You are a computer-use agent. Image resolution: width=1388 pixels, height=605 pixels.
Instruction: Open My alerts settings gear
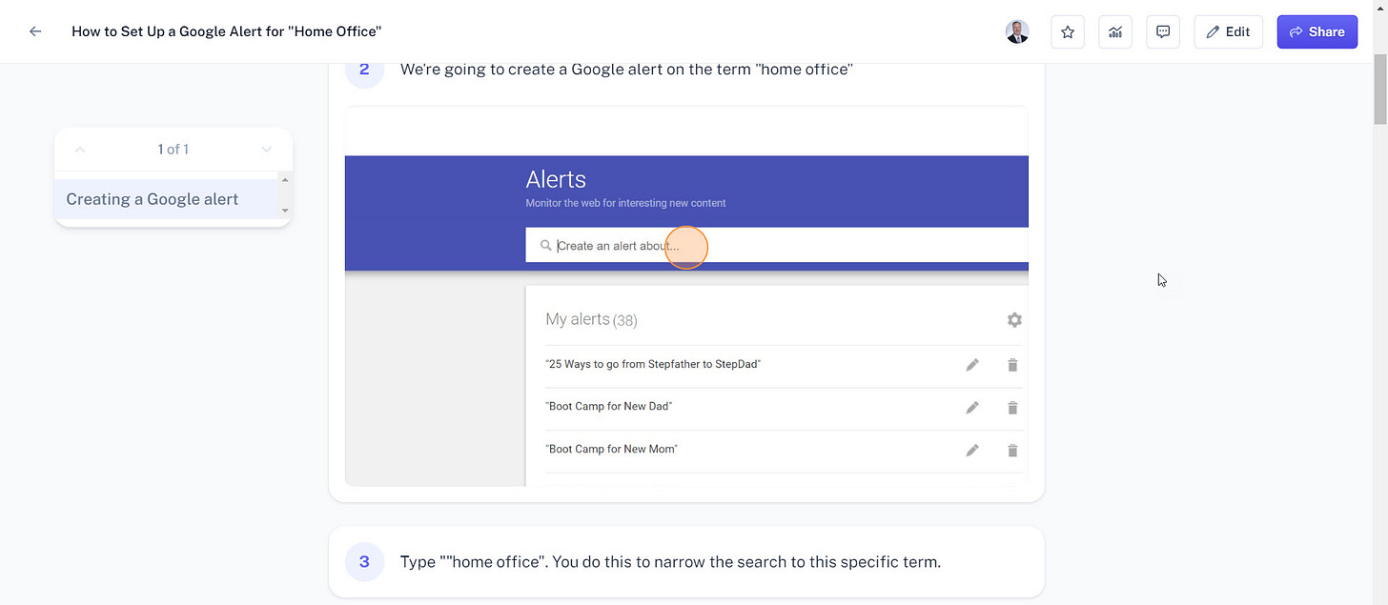point(1014,320)
